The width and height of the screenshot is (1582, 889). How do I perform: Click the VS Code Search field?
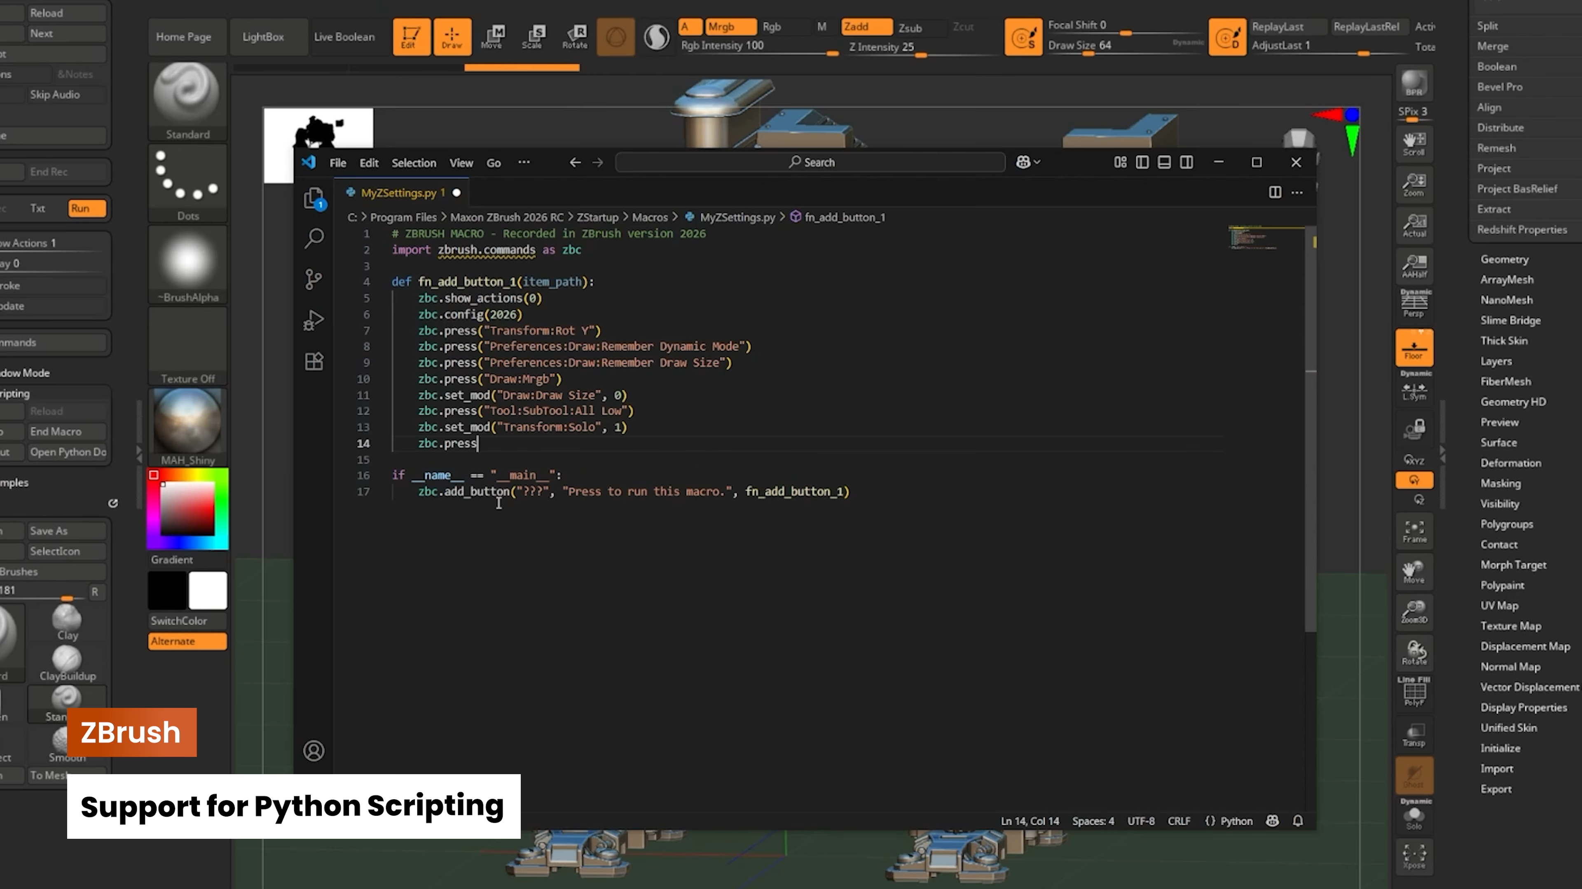pyautogui.click(x=811, y=162)
